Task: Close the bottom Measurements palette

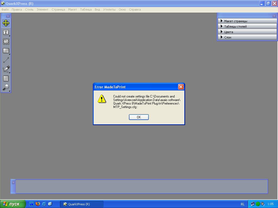Action: tap(13, 182)
